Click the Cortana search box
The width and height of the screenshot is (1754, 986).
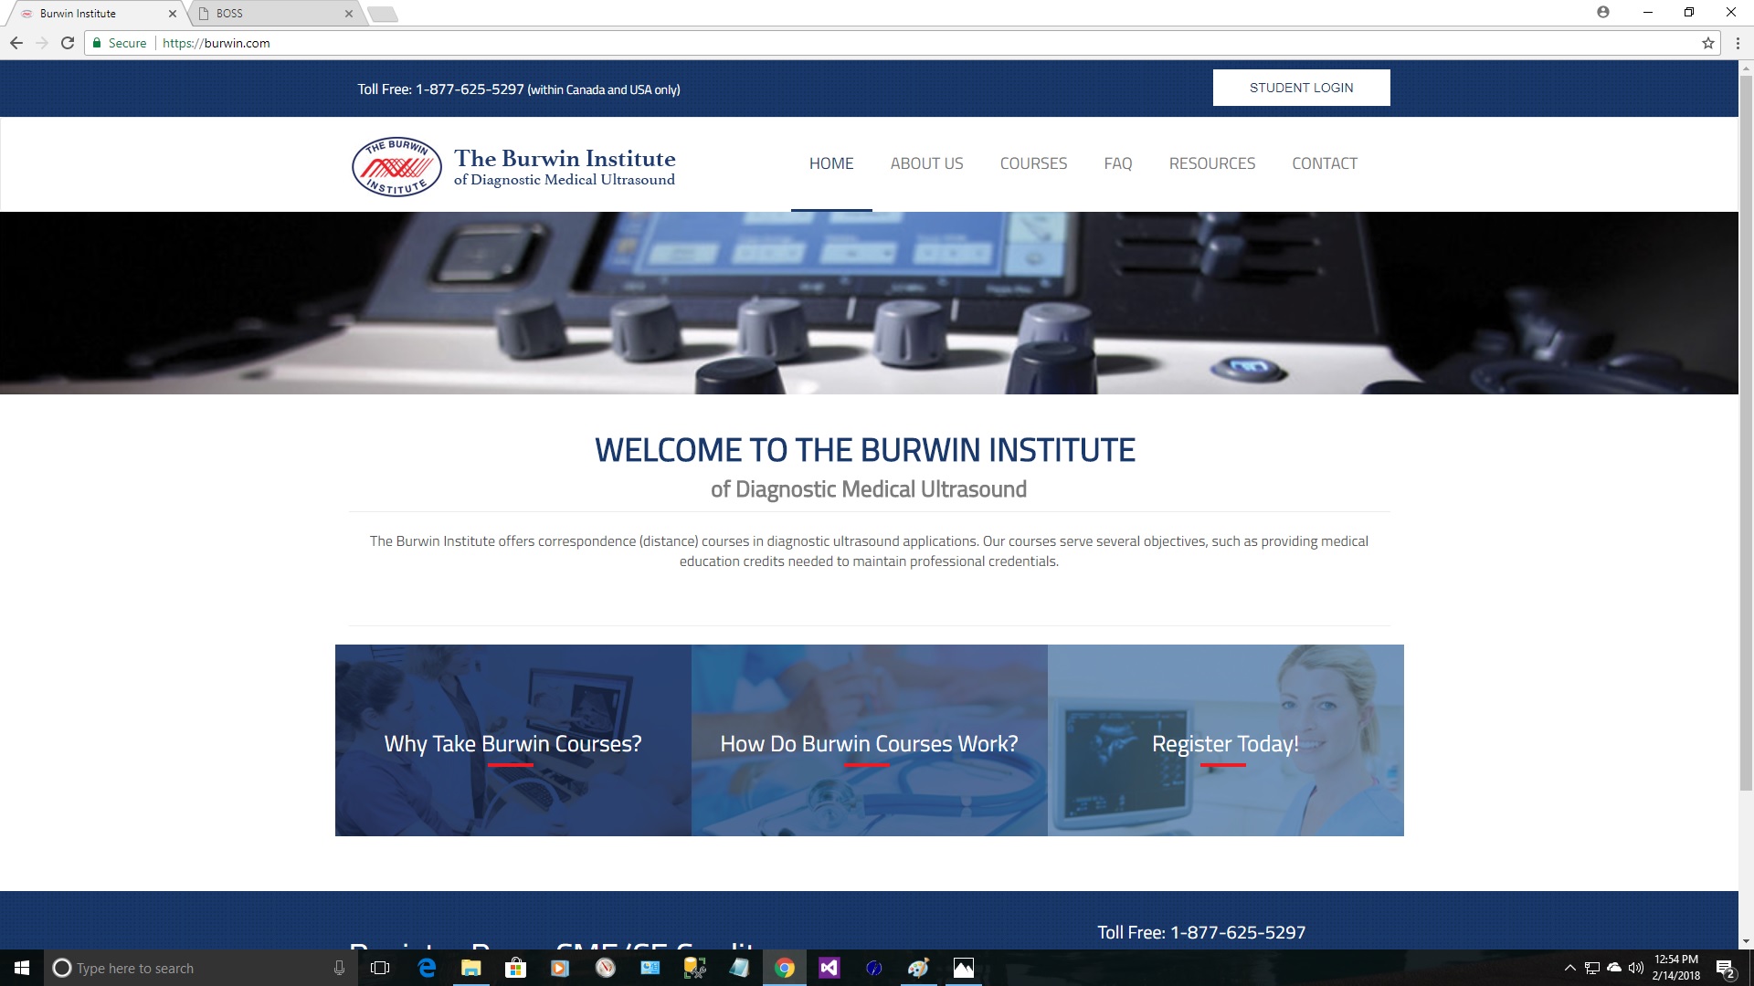(x=201, y=968)
